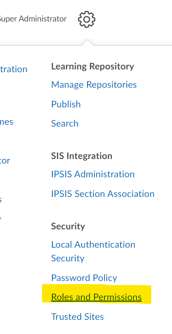Open Manage Repositories
The image size is (172, 334).
[x=94, y=85]
